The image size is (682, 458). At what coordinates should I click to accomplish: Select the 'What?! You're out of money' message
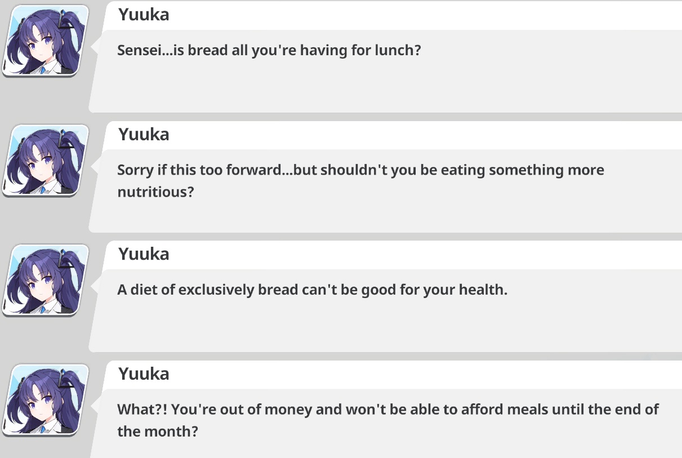pos(388,420)
